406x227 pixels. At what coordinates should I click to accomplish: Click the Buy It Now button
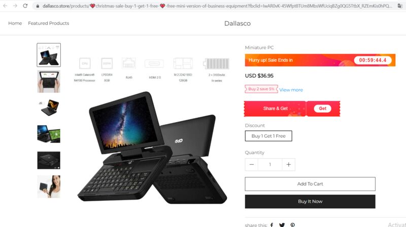coord(310,201)
